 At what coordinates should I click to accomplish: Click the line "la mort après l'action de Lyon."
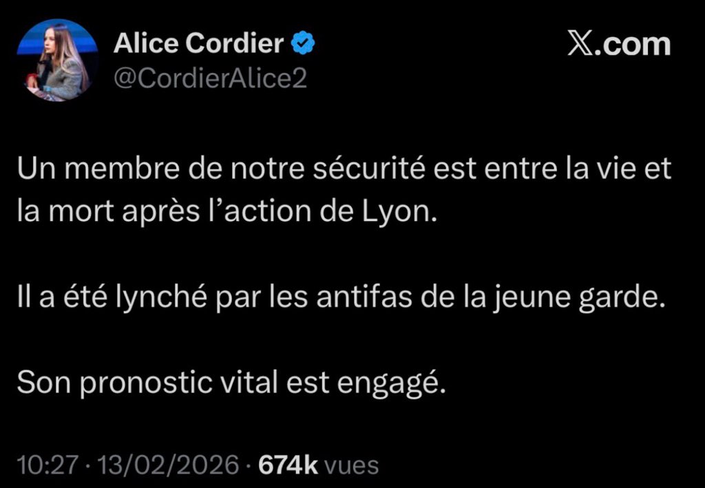(x=227, y=212)
